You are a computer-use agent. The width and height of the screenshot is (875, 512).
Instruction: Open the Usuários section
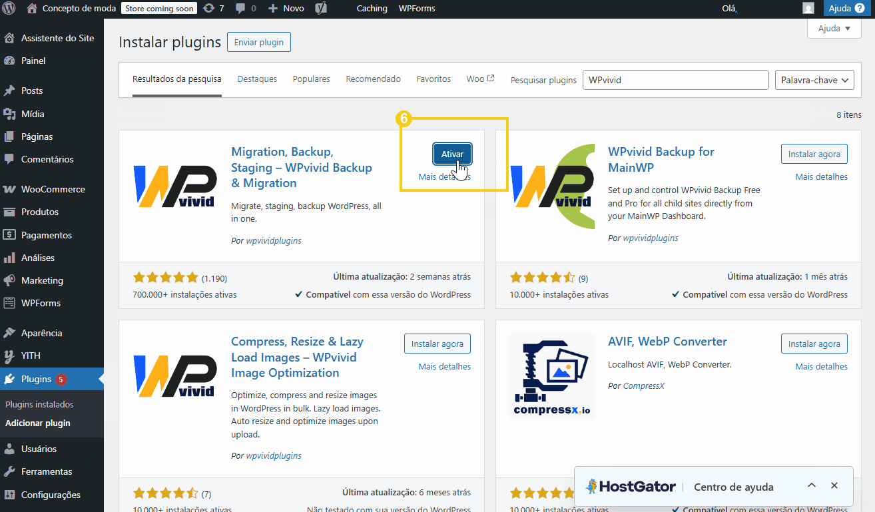[x=52, y=449]
